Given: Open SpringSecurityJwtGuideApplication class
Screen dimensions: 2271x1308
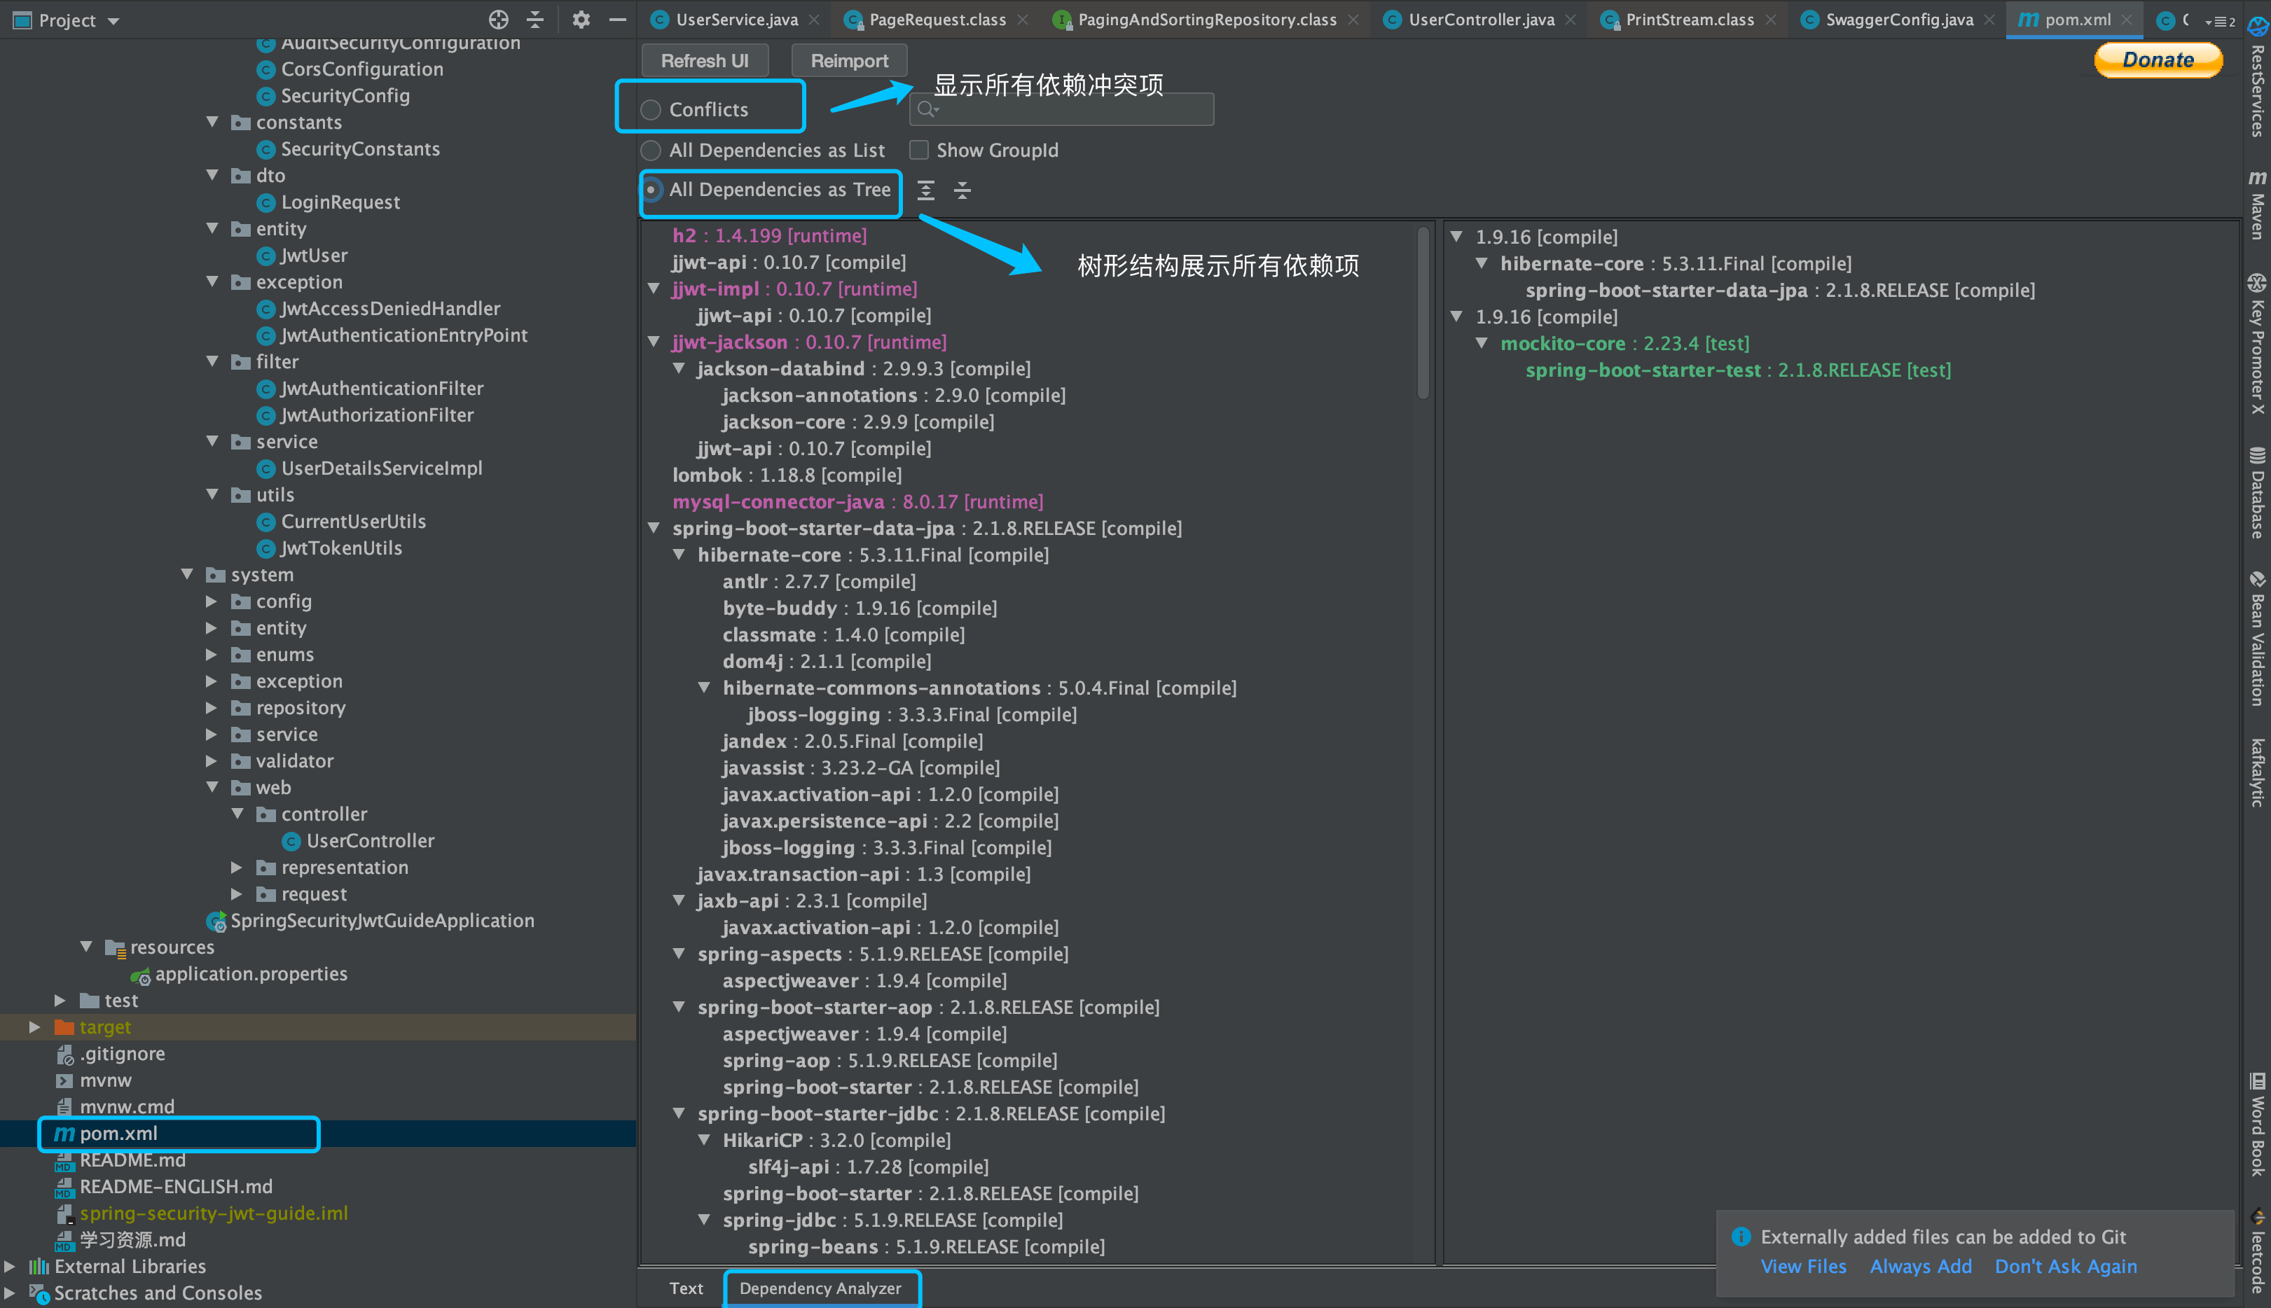Looking at the screenshot, I should point(382,921).
